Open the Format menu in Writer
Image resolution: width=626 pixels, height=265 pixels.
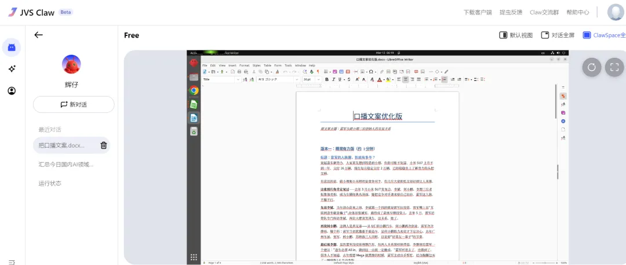(245, 65)
